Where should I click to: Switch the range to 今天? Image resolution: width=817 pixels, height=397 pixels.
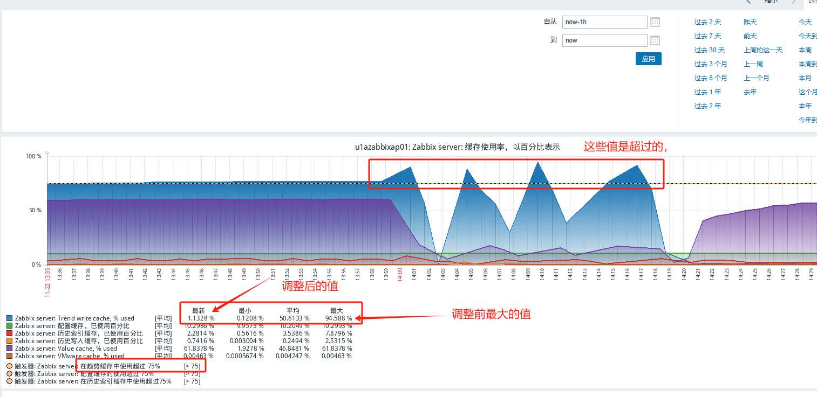tap(805, 22)
